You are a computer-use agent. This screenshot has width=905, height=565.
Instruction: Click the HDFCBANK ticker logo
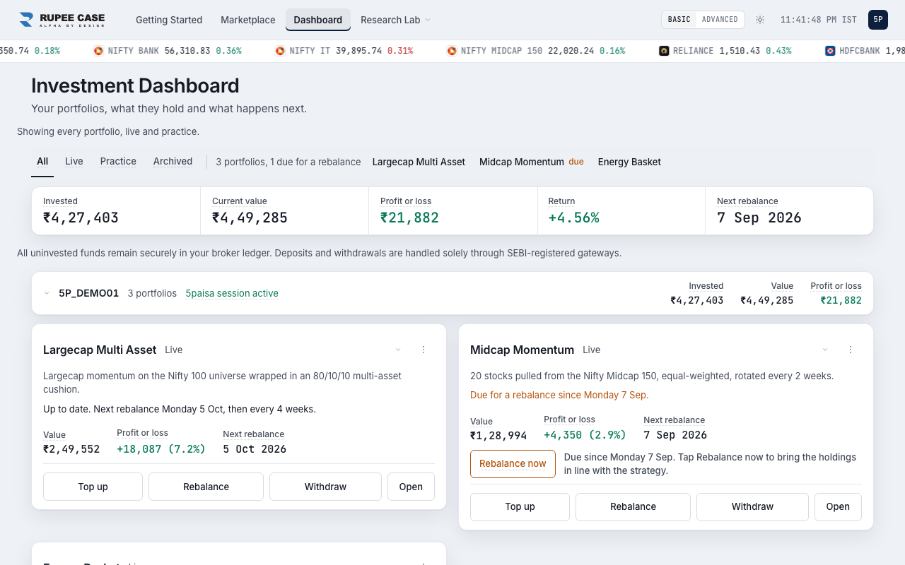pyautogui.click(x=830, y=51)
